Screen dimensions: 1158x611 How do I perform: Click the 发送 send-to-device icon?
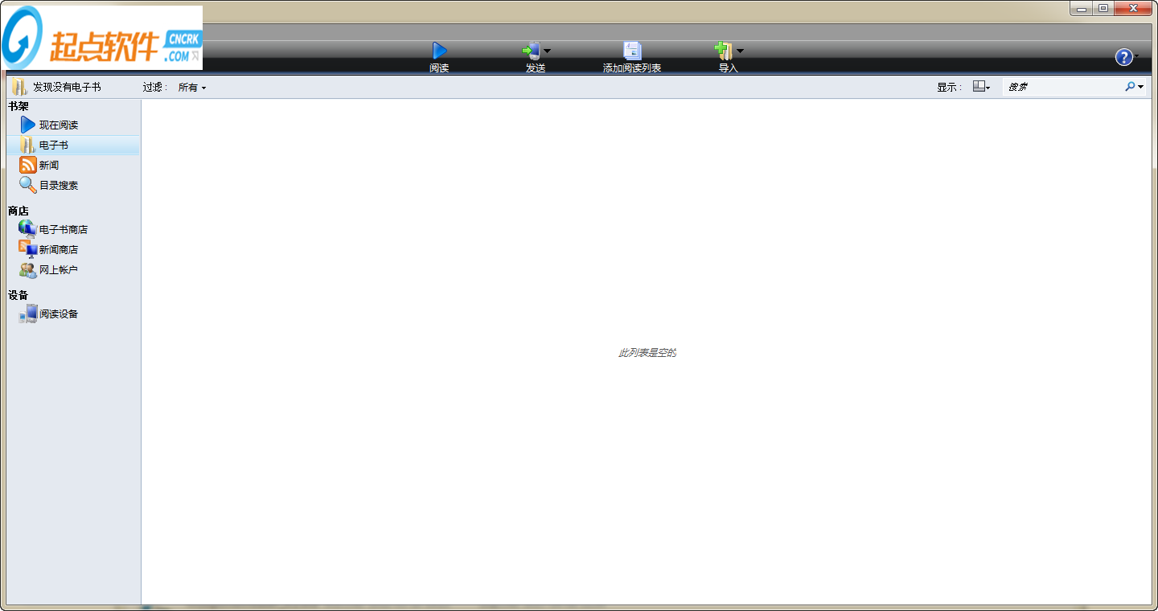point(531,51)
